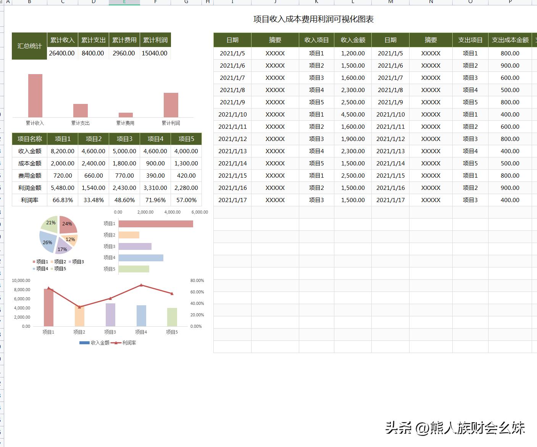Select the date cell 2021/1/5 in the income table

tap(232, 53)
